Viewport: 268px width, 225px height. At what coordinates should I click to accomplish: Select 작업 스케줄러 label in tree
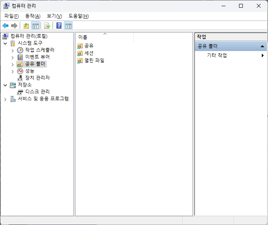[40, 50]
